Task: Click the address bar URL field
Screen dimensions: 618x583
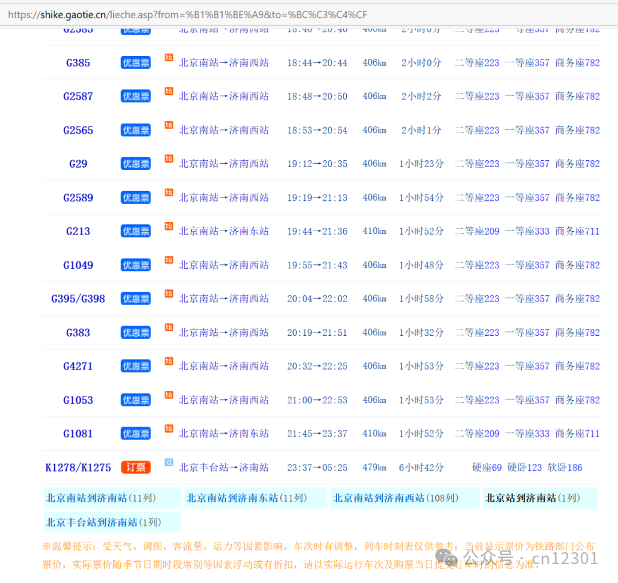Action: 309,15
